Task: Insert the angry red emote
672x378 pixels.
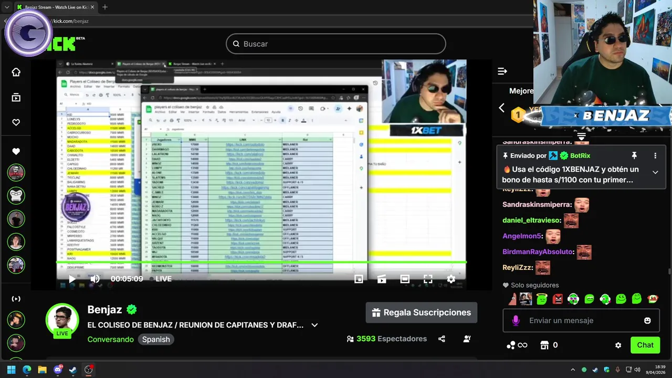Action: (x=558, y=299)
